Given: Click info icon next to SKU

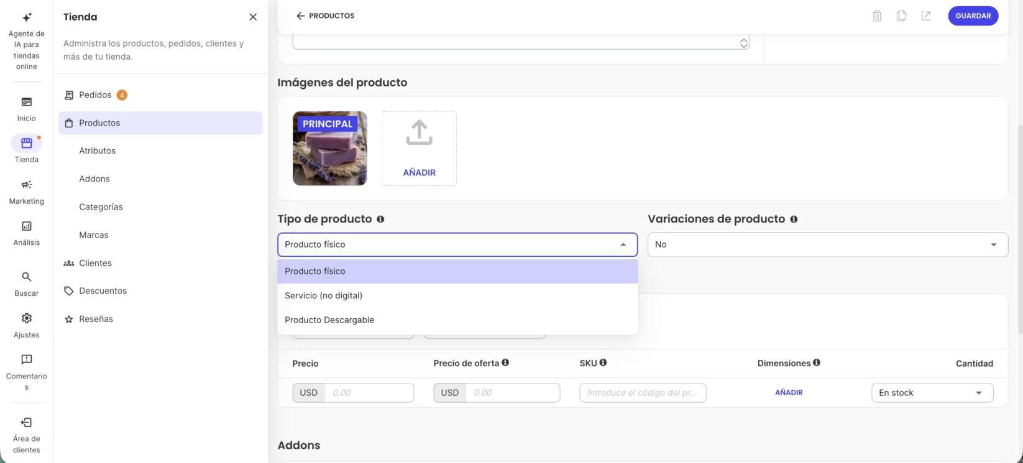Looking at the screenshot, I should tap(603, 362).
